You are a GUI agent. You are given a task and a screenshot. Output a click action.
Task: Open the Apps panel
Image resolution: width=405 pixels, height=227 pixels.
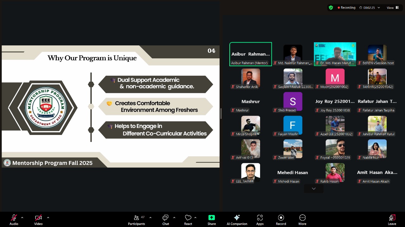pyautogui.click(x=260, y=220)
